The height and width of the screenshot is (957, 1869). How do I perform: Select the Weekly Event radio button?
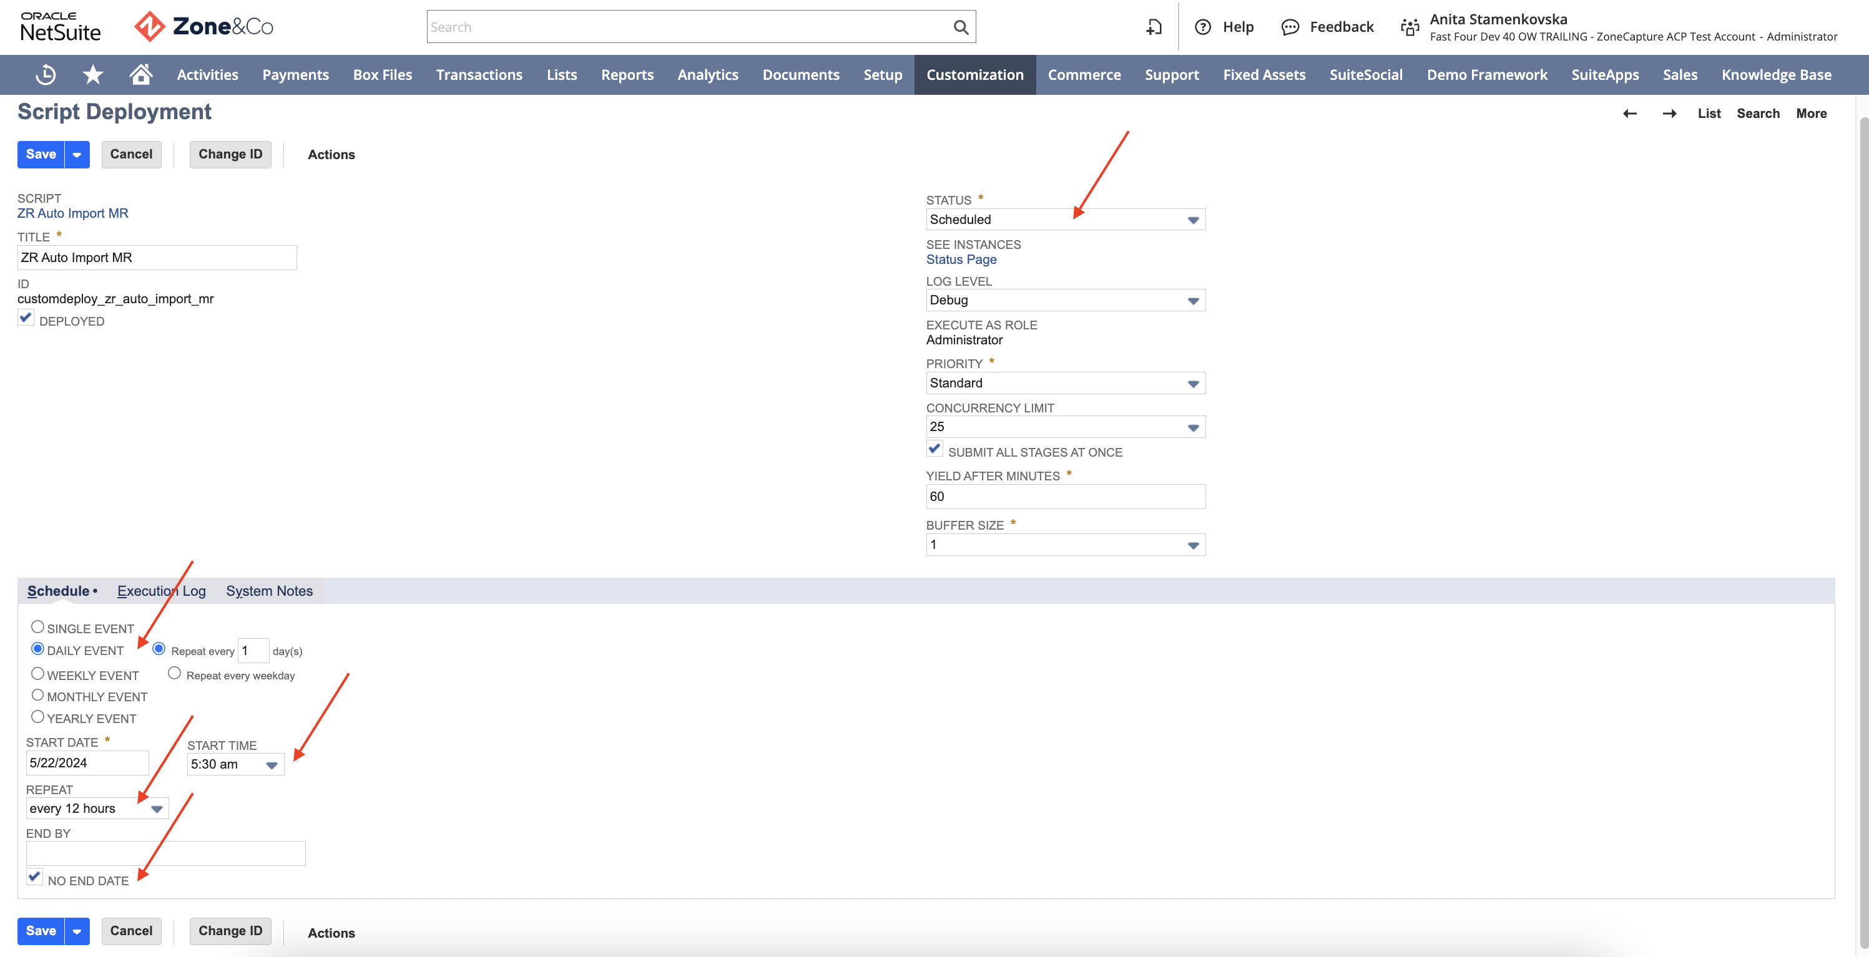pyautogui.click(x=37, y=674)
